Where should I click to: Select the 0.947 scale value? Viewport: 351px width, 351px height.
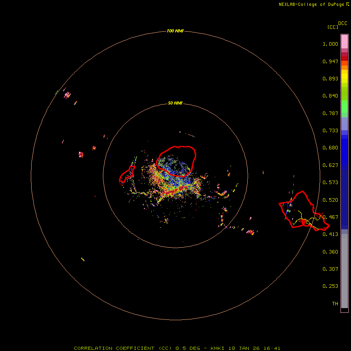330,61
